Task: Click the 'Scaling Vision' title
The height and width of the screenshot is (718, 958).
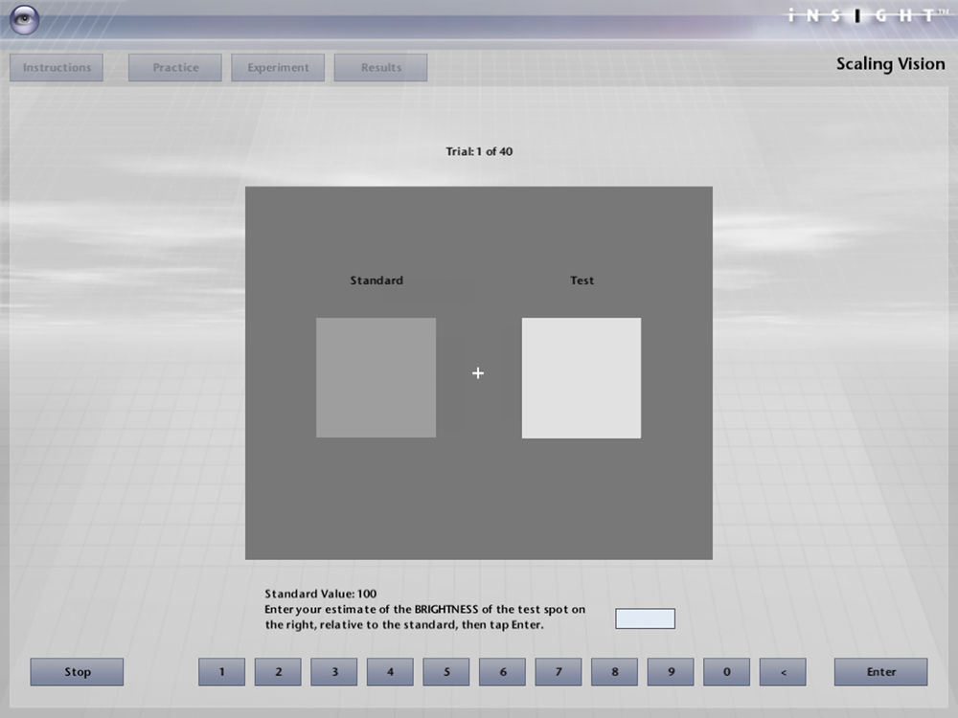Action: 890,64
